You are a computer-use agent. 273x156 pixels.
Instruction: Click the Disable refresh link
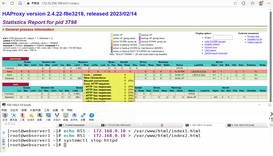[212, 44]
